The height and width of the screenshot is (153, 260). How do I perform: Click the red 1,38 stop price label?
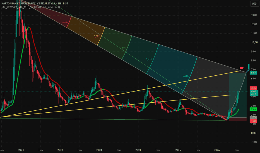(253, 121)
